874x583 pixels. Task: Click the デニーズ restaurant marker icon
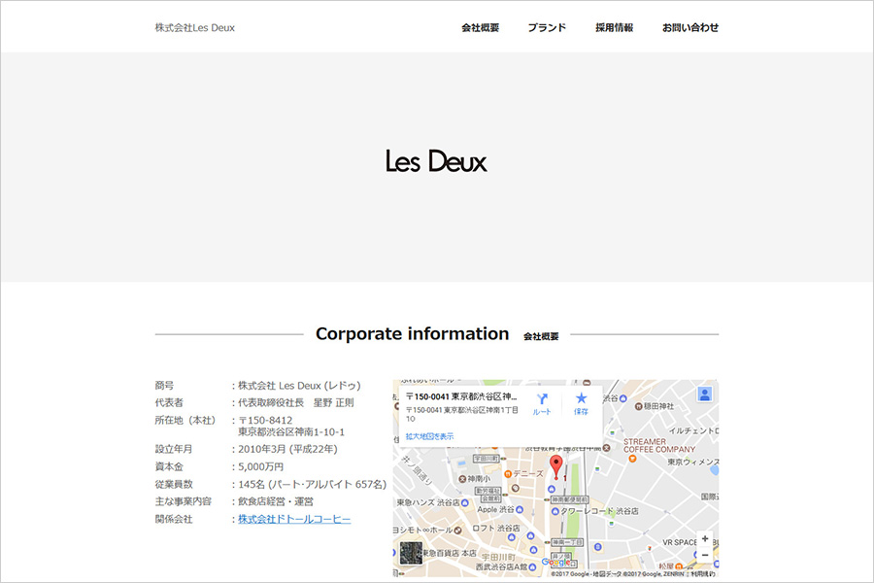[x=507, y=473]
